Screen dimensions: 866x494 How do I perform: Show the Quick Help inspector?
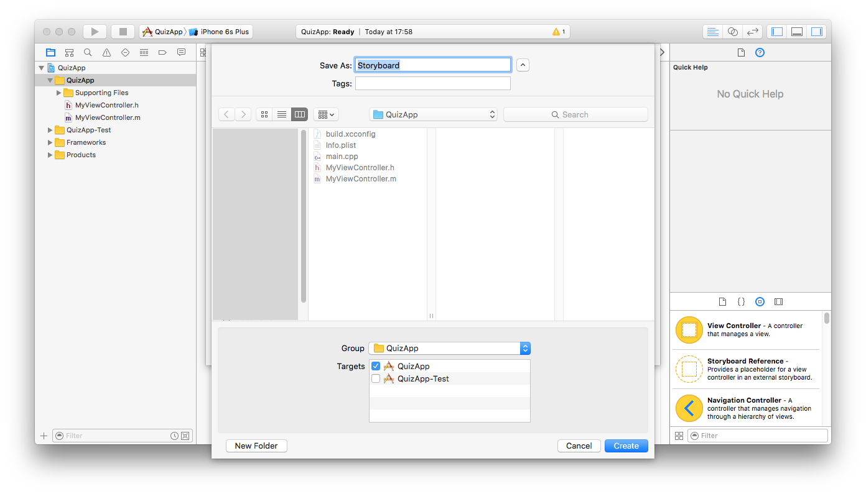coord(760,53)
